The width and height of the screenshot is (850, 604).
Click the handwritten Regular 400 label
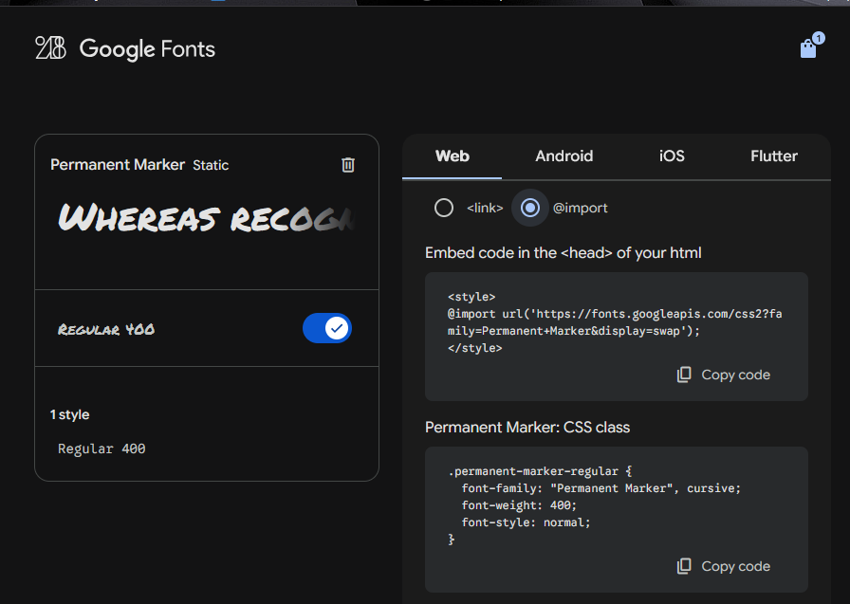(106, 329)
